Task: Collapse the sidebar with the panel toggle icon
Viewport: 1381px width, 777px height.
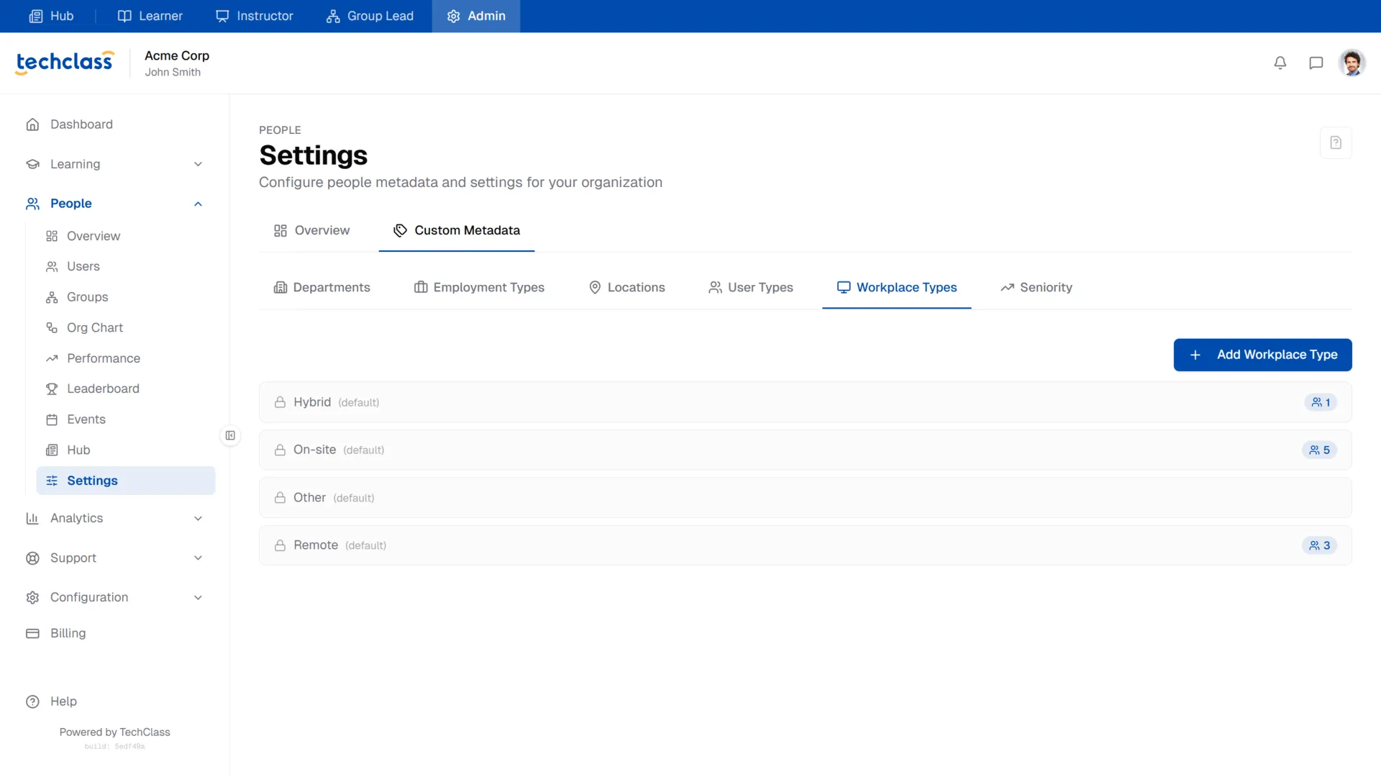Action: 230,435
